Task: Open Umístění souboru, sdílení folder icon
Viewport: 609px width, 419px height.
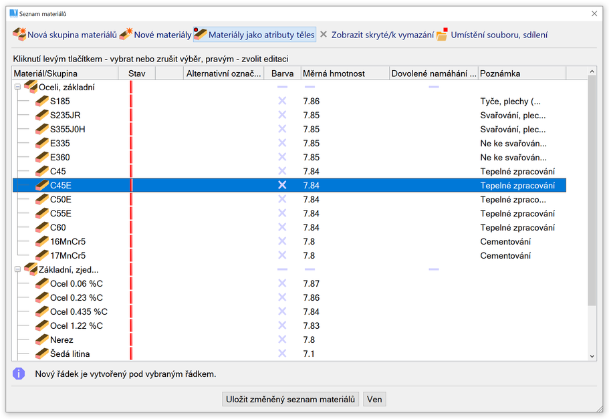Action: coord(443,35)
